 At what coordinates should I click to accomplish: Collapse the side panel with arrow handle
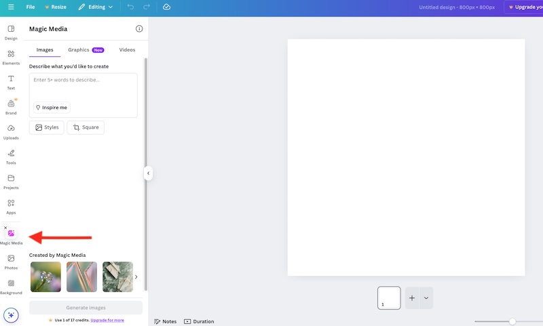148,174
